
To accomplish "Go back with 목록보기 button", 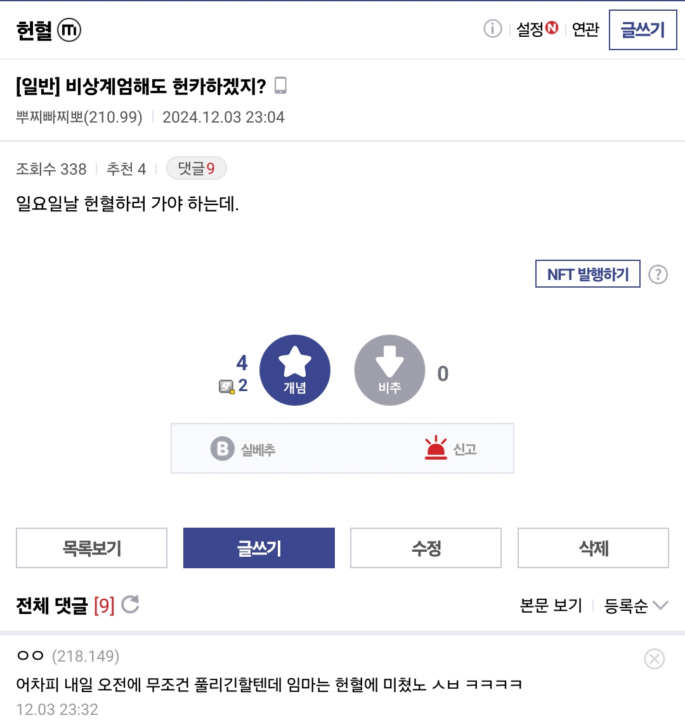I will coord(92,548).
